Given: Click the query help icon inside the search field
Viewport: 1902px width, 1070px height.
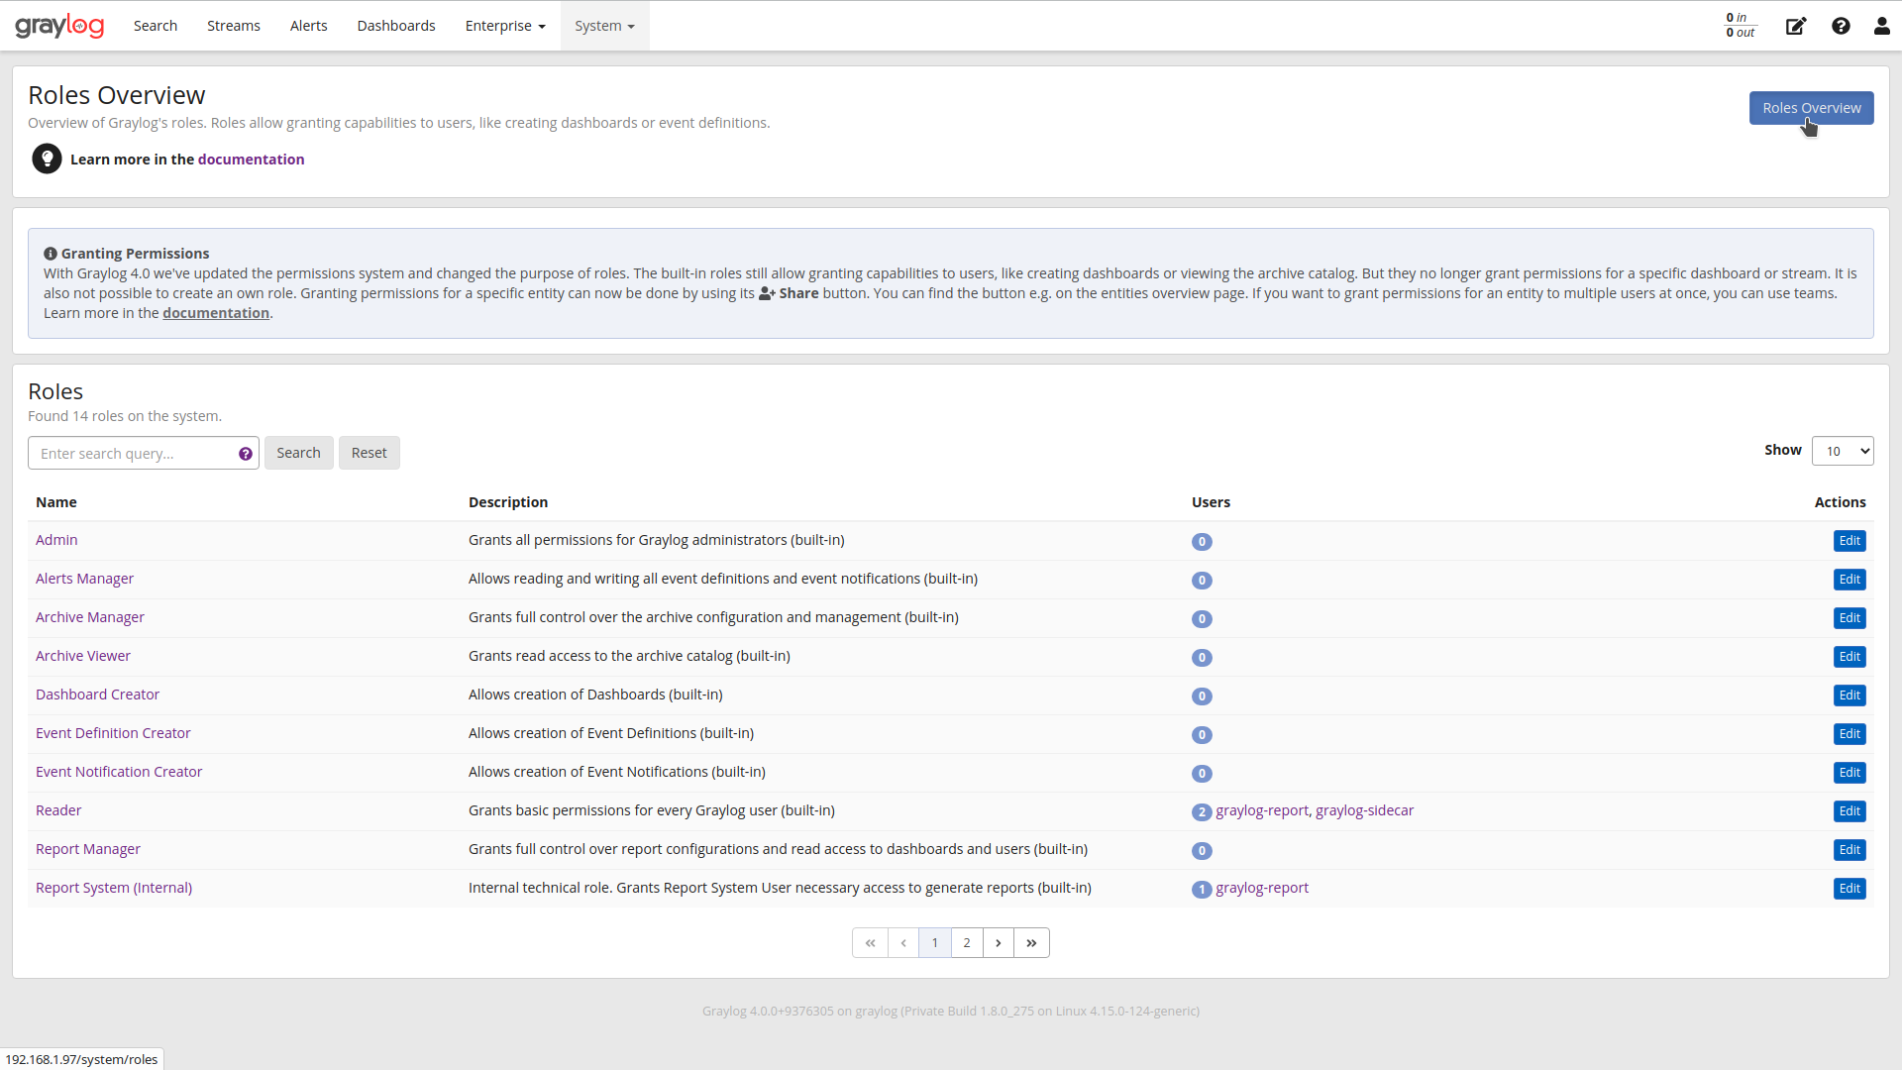Looking at the screenshot, I should point(245,453).
